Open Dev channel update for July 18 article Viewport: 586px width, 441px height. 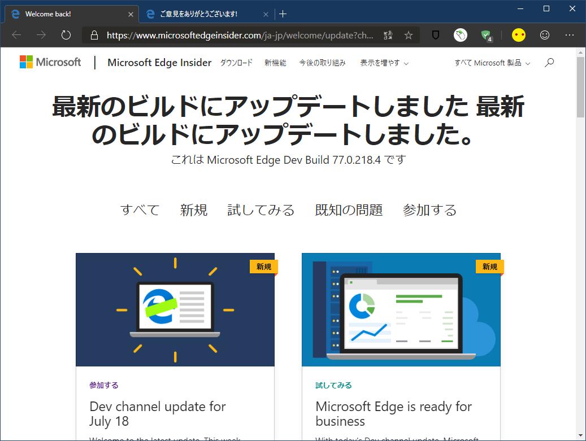coord(157,414)
